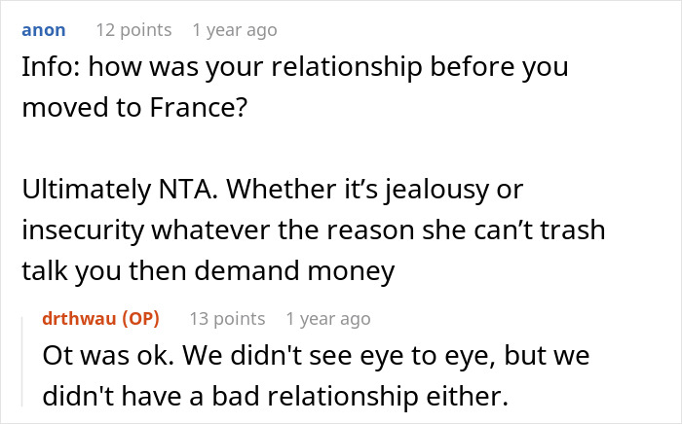This screenshot has height=424, width=682.
Task: Click the 13 points score on the reply
Action: coord(226,318)
